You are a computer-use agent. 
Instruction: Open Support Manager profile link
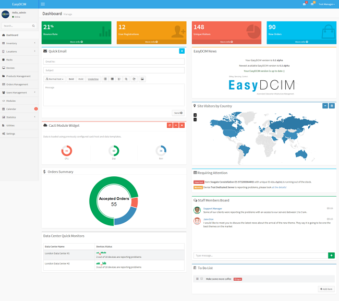tap(212, 209)
